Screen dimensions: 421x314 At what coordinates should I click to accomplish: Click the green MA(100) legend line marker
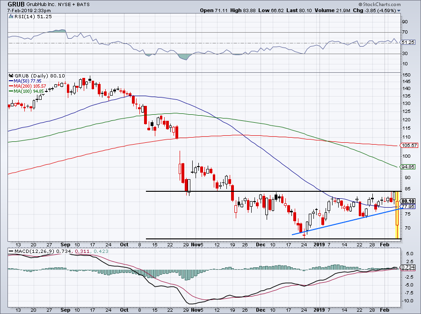coord(11,91)
